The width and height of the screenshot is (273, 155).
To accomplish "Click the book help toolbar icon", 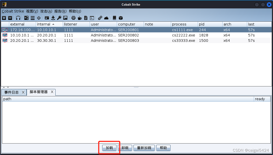I will coord(114,18).
